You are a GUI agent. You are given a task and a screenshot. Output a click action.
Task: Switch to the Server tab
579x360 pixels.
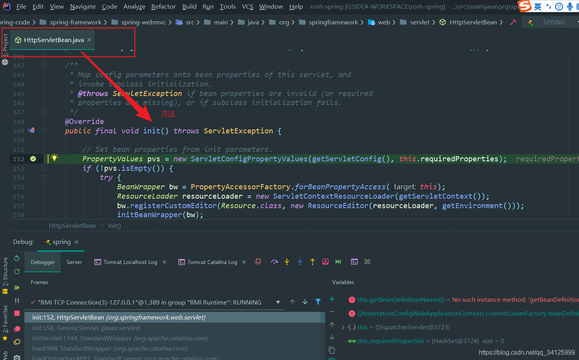[x=74, y=262]
